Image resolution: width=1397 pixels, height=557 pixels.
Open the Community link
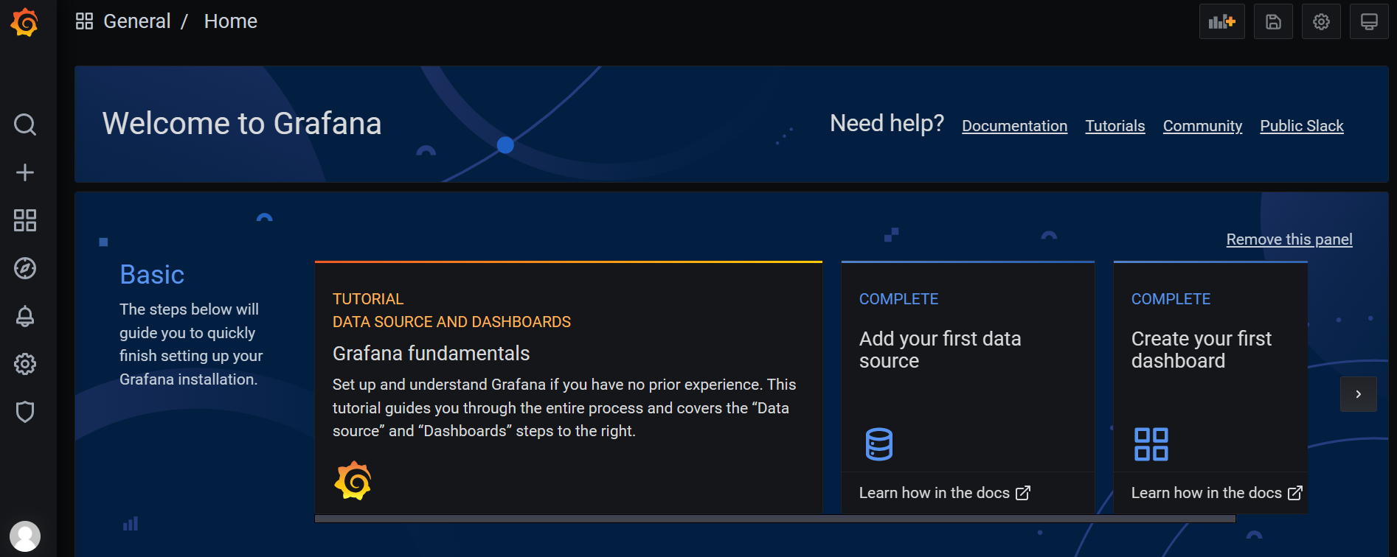click(x=1202, y=126)
